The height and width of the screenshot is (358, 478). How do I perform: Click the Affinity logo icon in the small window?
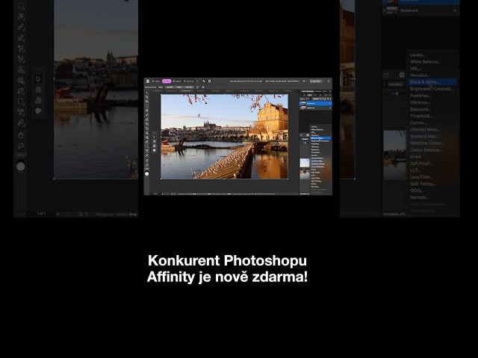point(148,81)
